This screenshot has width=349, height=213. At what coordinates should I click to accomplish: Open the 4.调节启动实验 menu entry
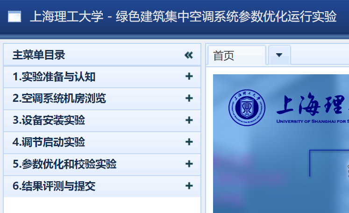pyautogui.click(x=49, y=142)
